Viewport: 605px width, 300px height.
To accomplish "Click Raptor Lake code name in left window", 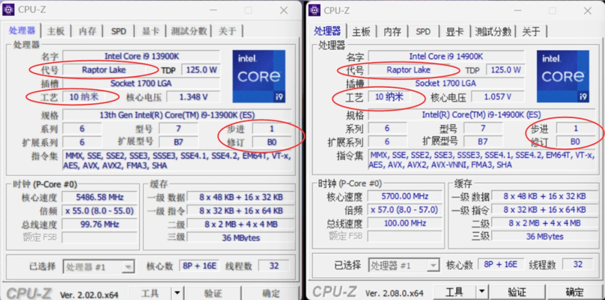I will [x=104, y=70].
